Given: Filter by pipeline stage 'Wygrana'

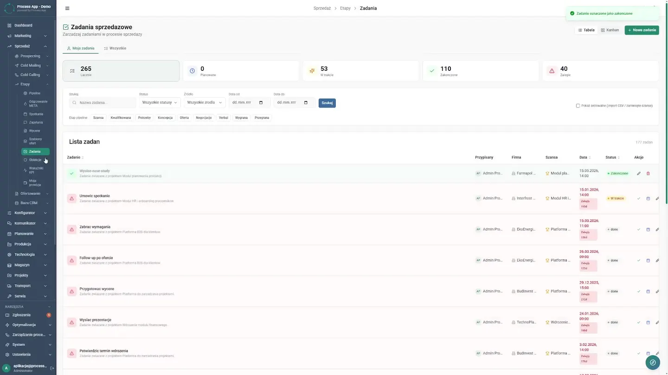Looking at the screenshot, I should pos(241,118).
